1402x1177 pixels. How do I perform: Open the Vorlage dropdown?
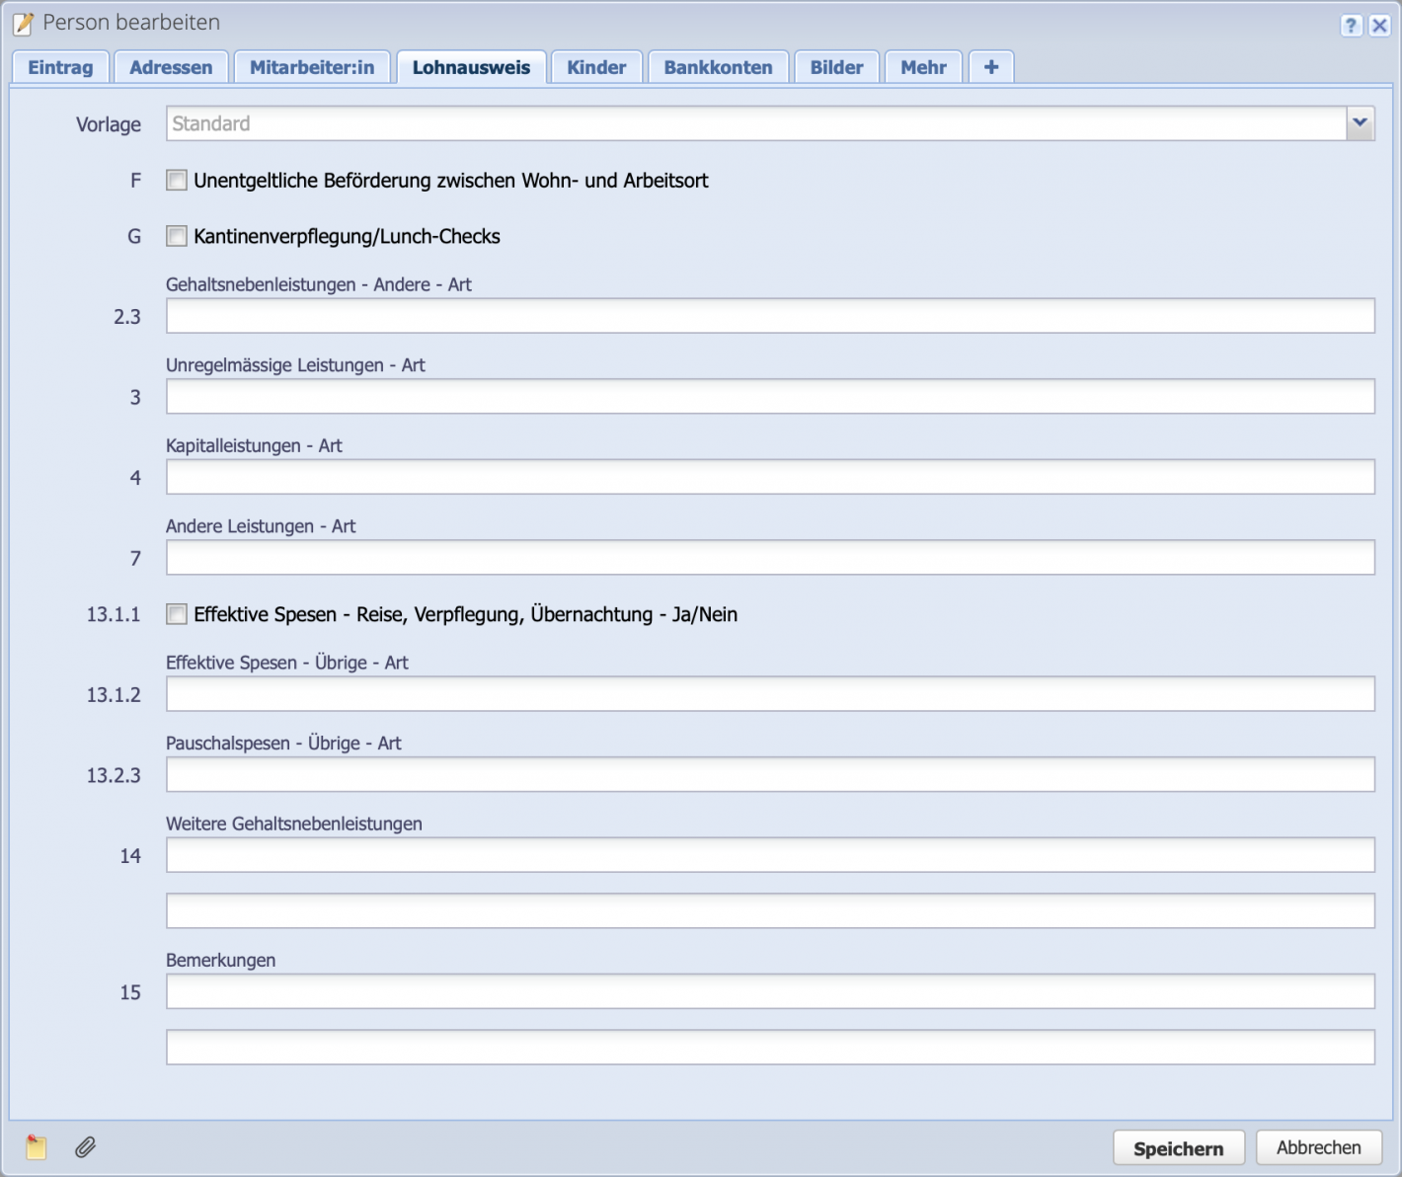[1361, 123]
